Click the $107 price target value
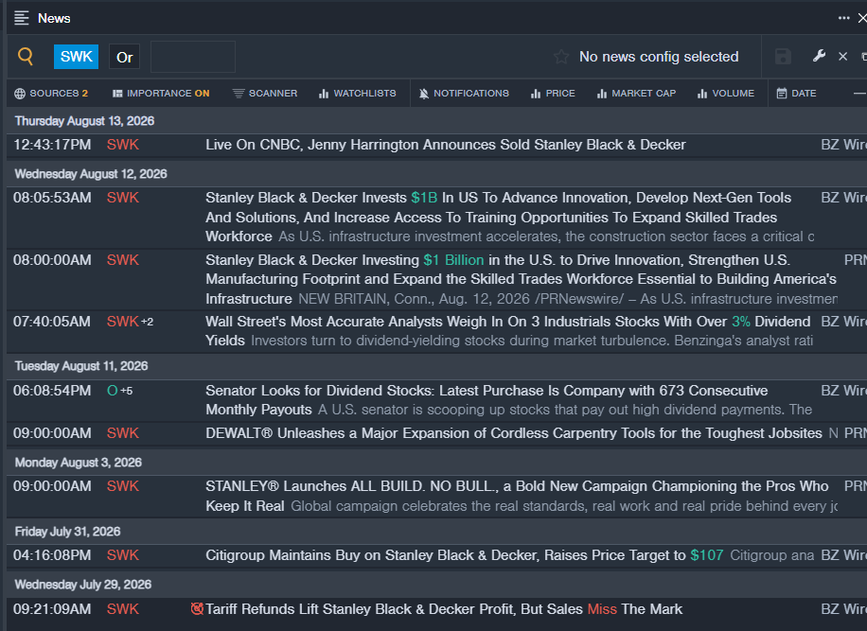This screenshot has height=631, width=867. (707, 555)
